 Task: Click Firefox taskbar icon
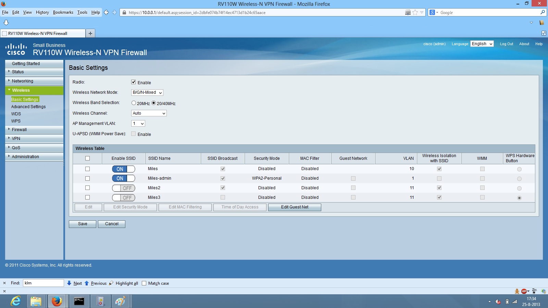pos(57,301)
